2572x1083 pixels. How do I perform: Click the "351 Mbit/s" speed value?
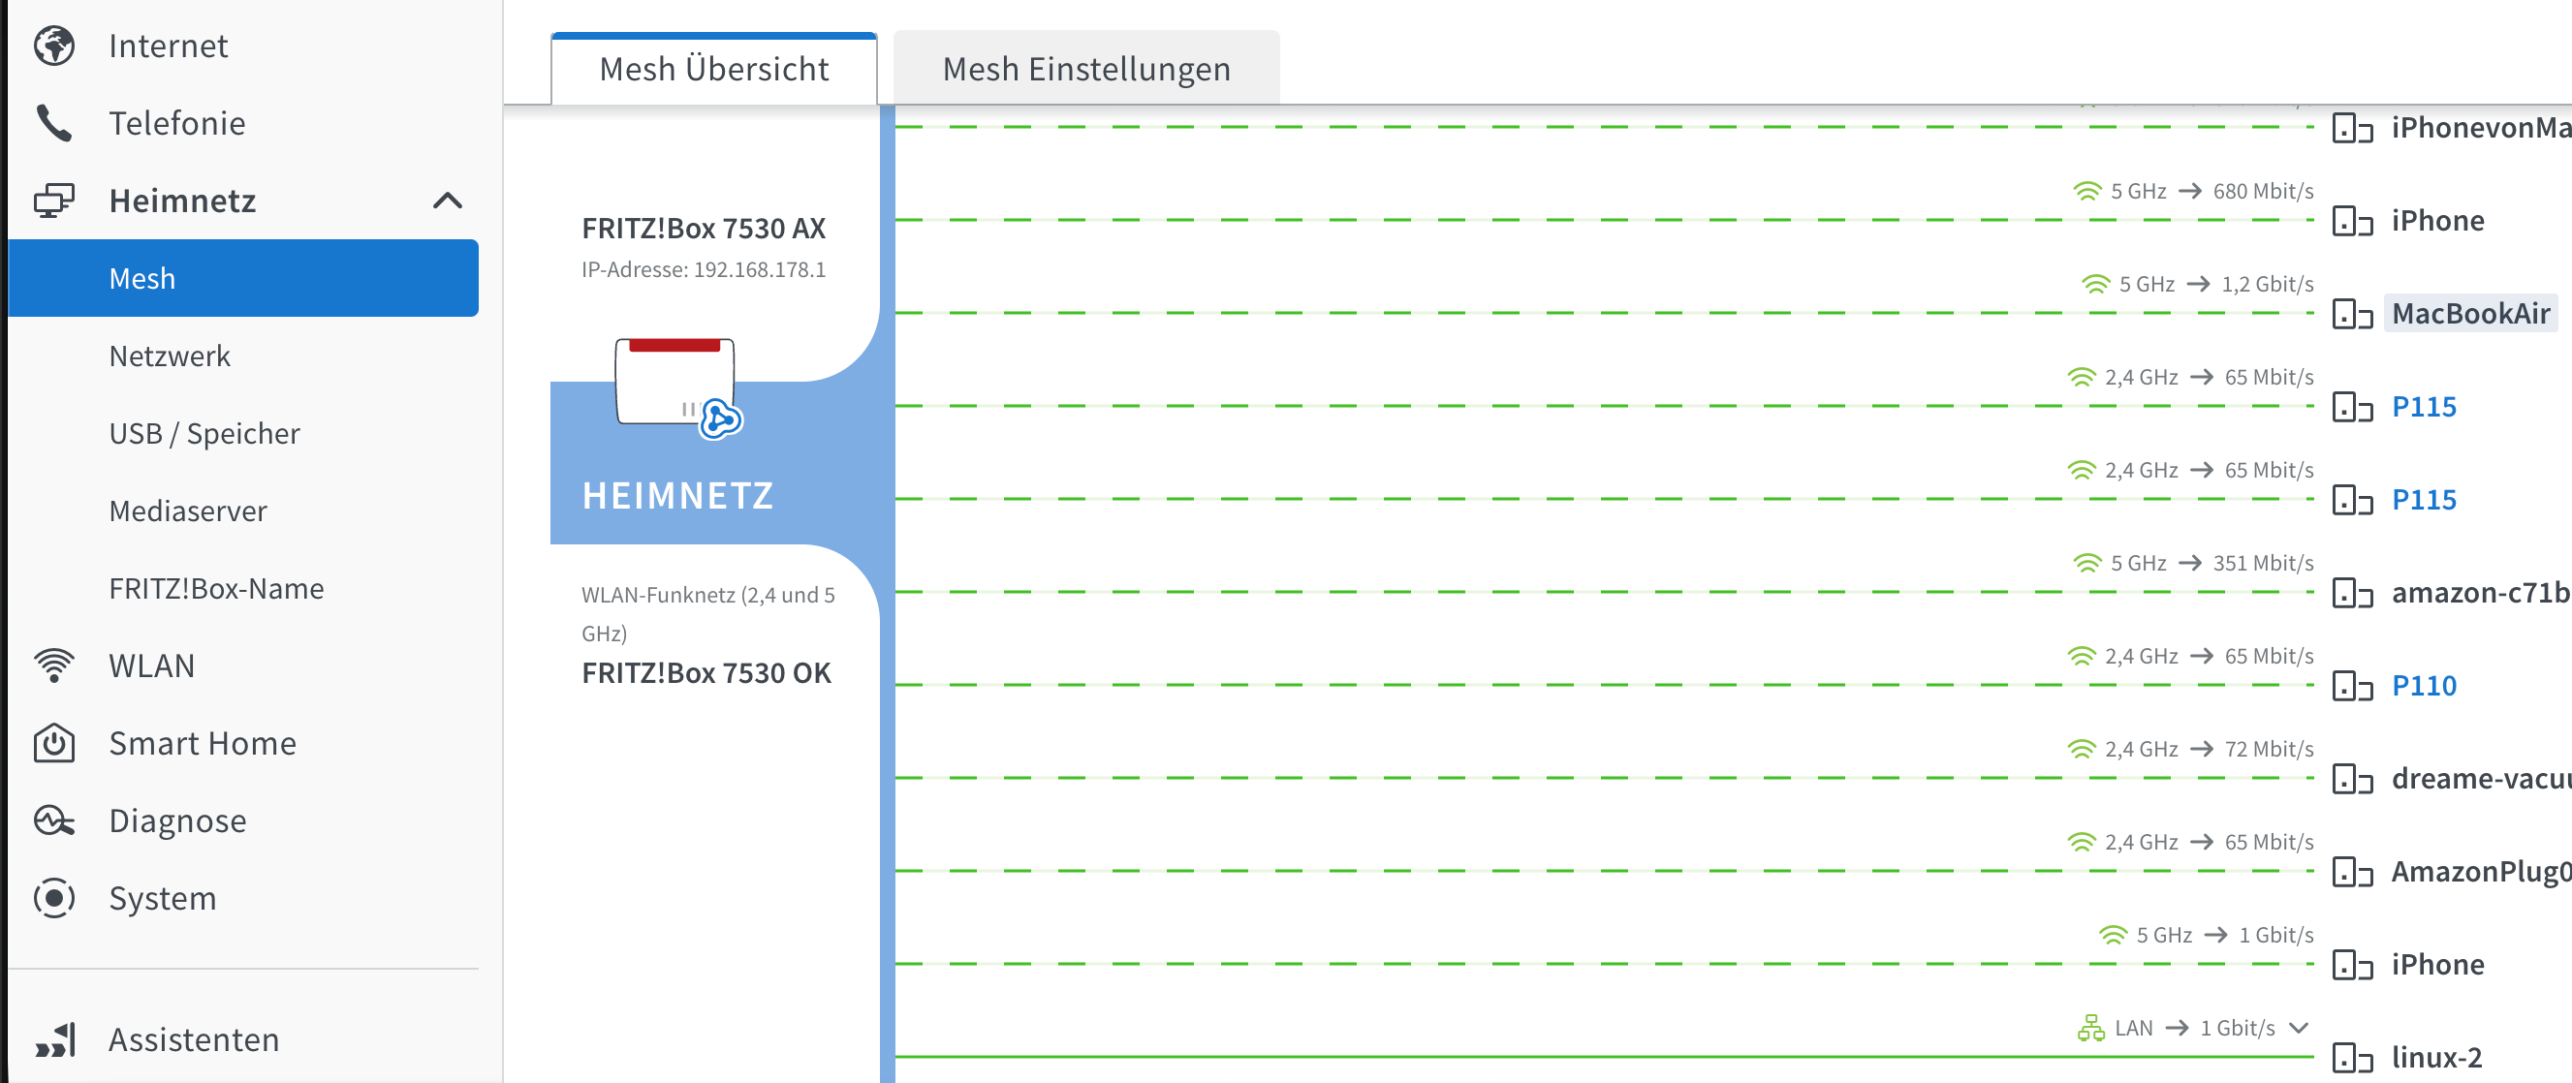tap(2264, 564)
